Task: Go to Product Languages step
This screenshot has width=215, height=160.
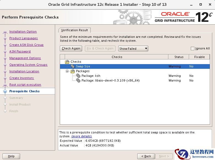Action: coord(24,38)
